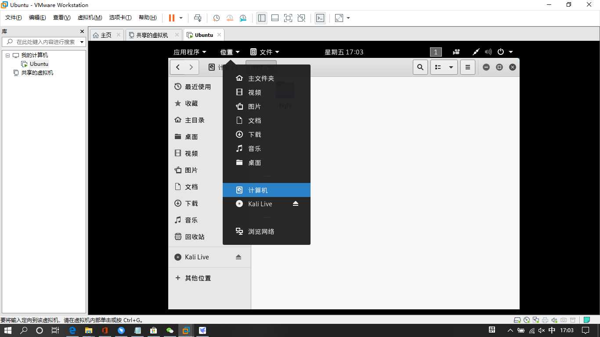Open the 文件 app menu in the GNOME bar
600x337 pixels.
click(x=265, y=52)
